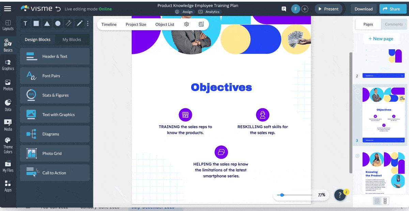Screen dimensions: 409x211
Task: Switch to the Comments tab
Action: pos(394,24)
